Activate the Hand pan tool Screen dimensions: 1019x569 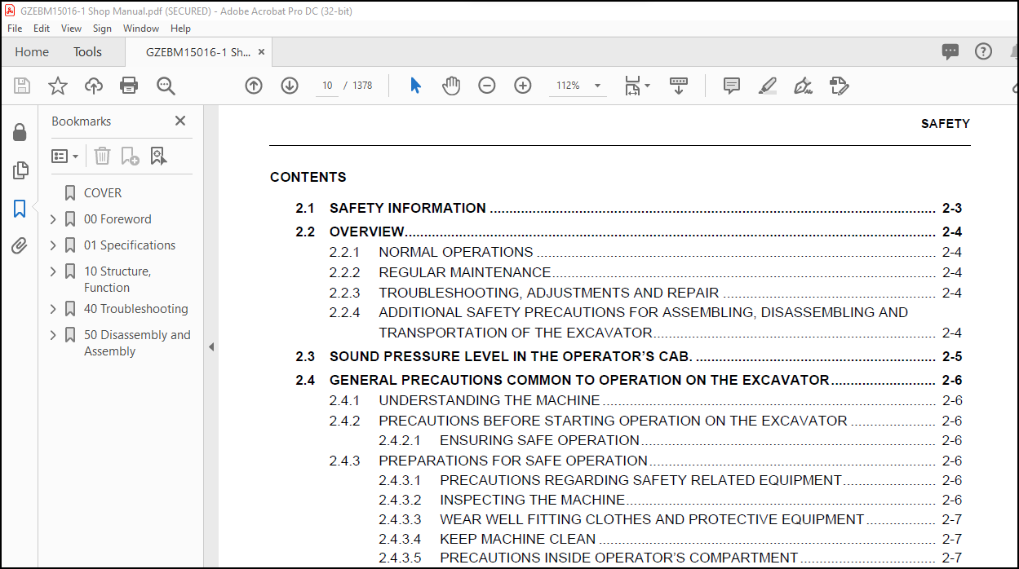(x=451, y=86)
